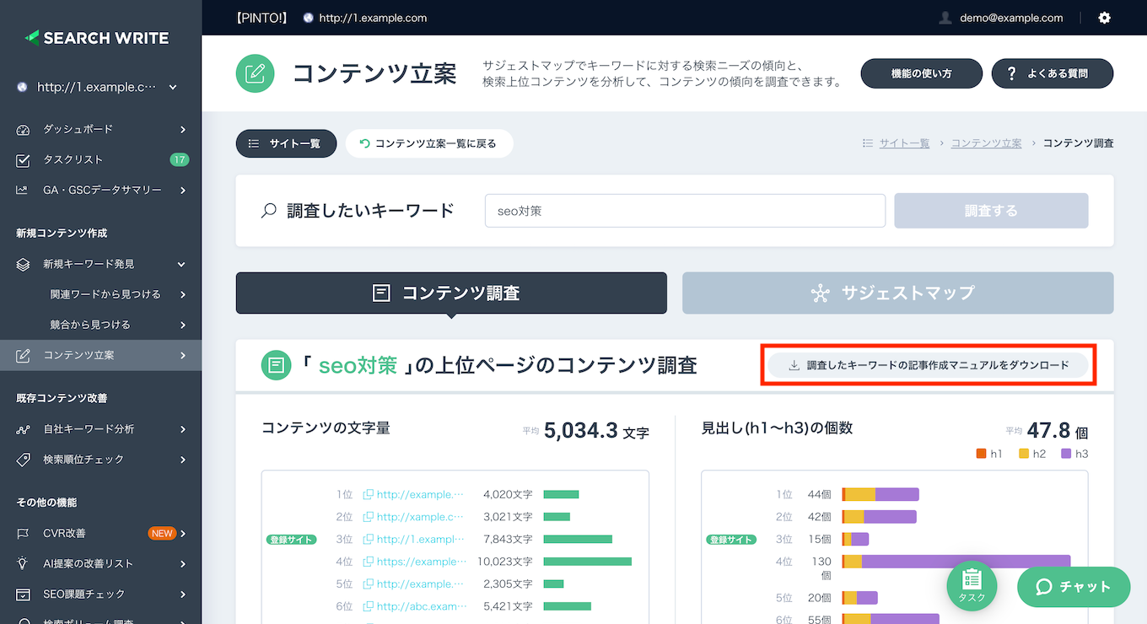Click the copy icon beside 1位 URL
The width and height of the screenshot is (1147, 624).
coord(368,495)
